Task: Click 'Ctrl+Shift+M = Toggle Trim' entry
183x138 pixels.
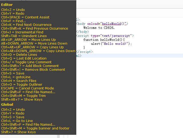Action: [x=23, y=96]
